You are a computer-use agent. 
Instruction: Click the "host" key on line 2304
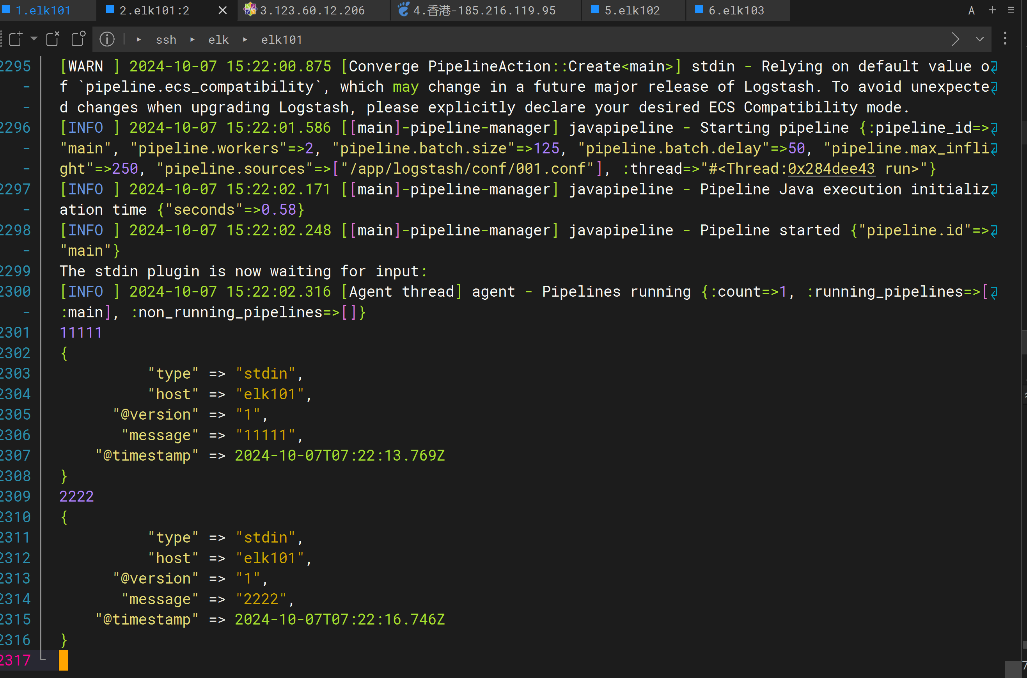tap(173, 394)
